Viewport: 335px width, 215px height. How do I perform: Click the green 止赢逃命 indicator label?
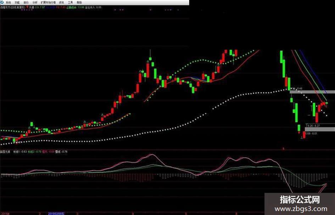tap(75, 7)
